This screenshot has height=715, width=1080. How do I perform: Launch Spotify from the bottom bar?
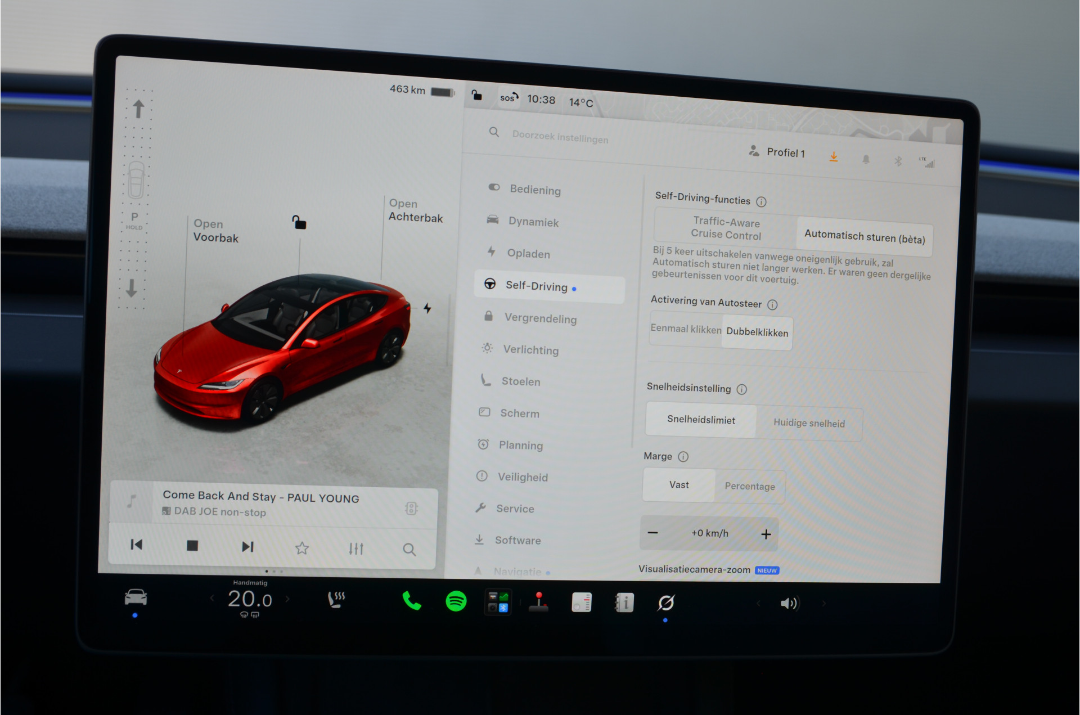[456, 601]
